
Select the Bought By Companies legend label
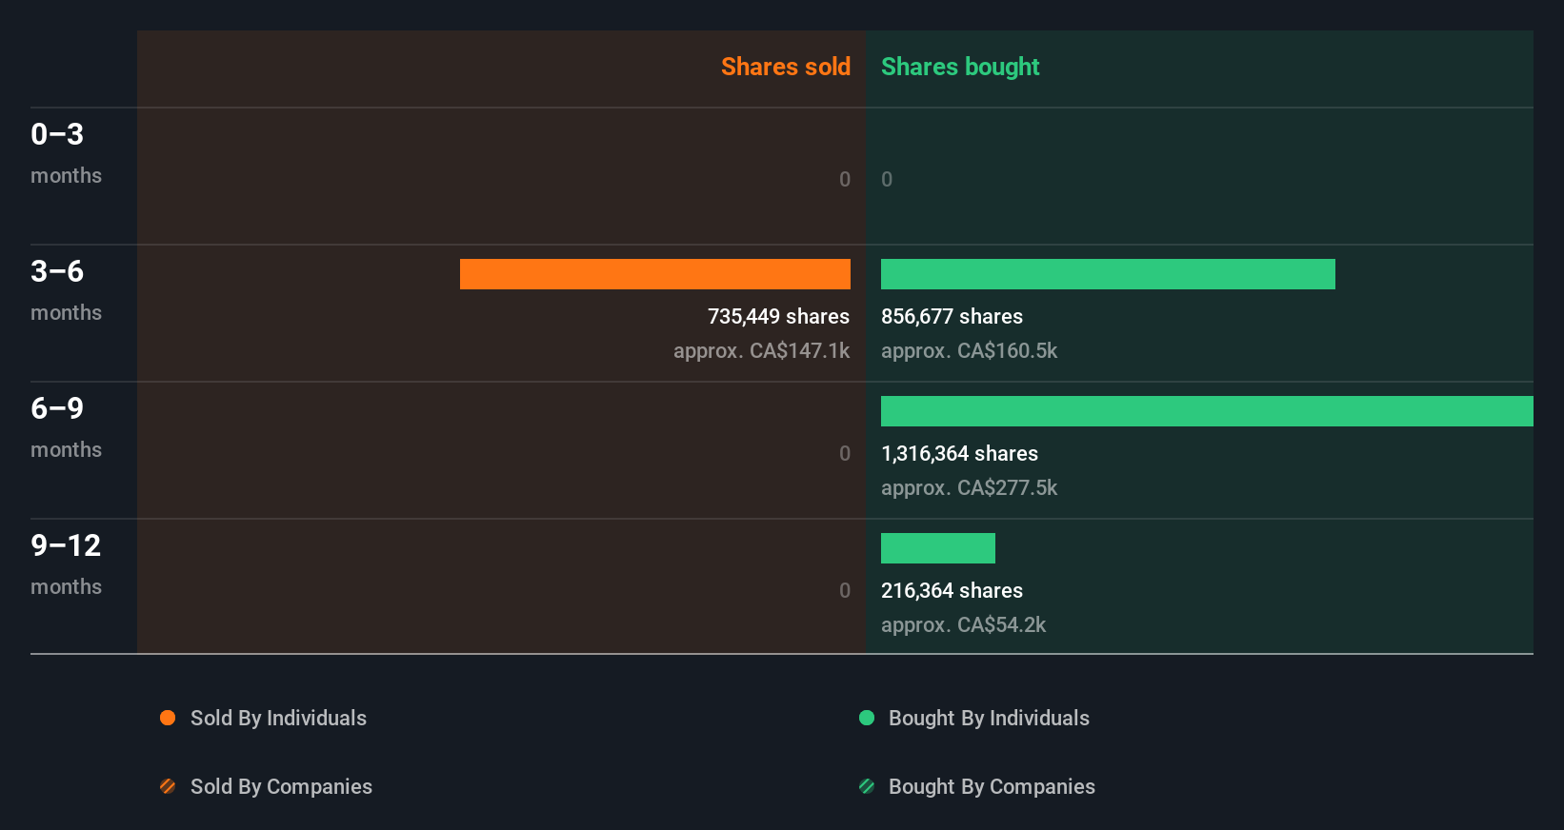point(992,786)
